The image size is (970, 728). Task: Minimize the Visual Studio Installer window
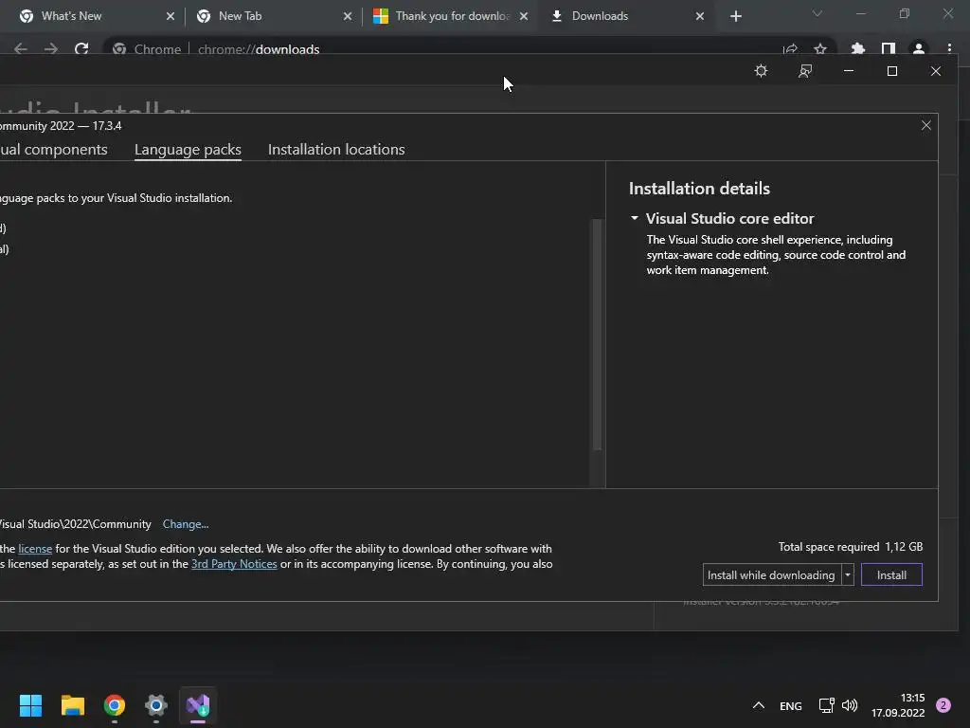pos(849,71)
